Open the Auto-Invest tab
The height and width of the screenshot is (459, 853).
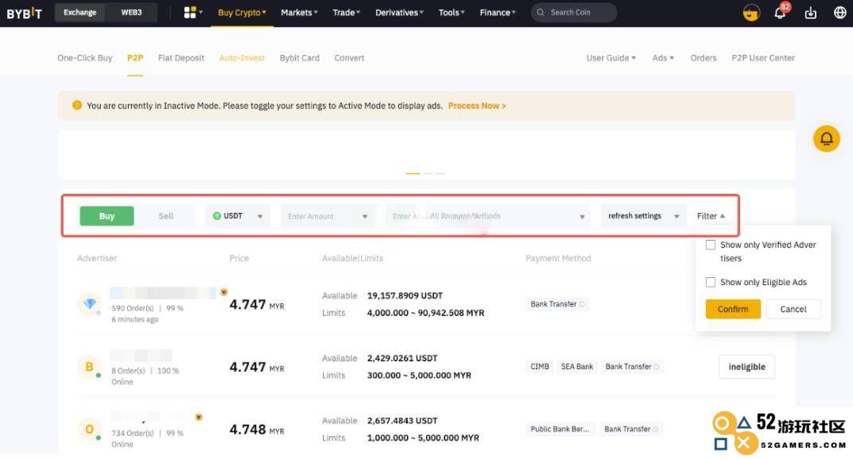242,58
